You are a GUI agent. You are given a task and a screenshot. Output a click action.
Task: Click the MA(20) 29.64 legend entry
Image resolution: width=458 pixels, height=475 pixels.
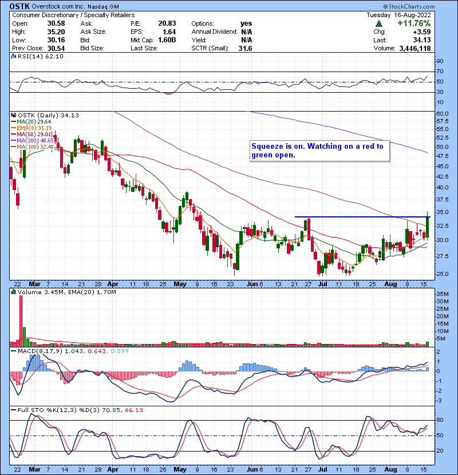click(31, 122)
